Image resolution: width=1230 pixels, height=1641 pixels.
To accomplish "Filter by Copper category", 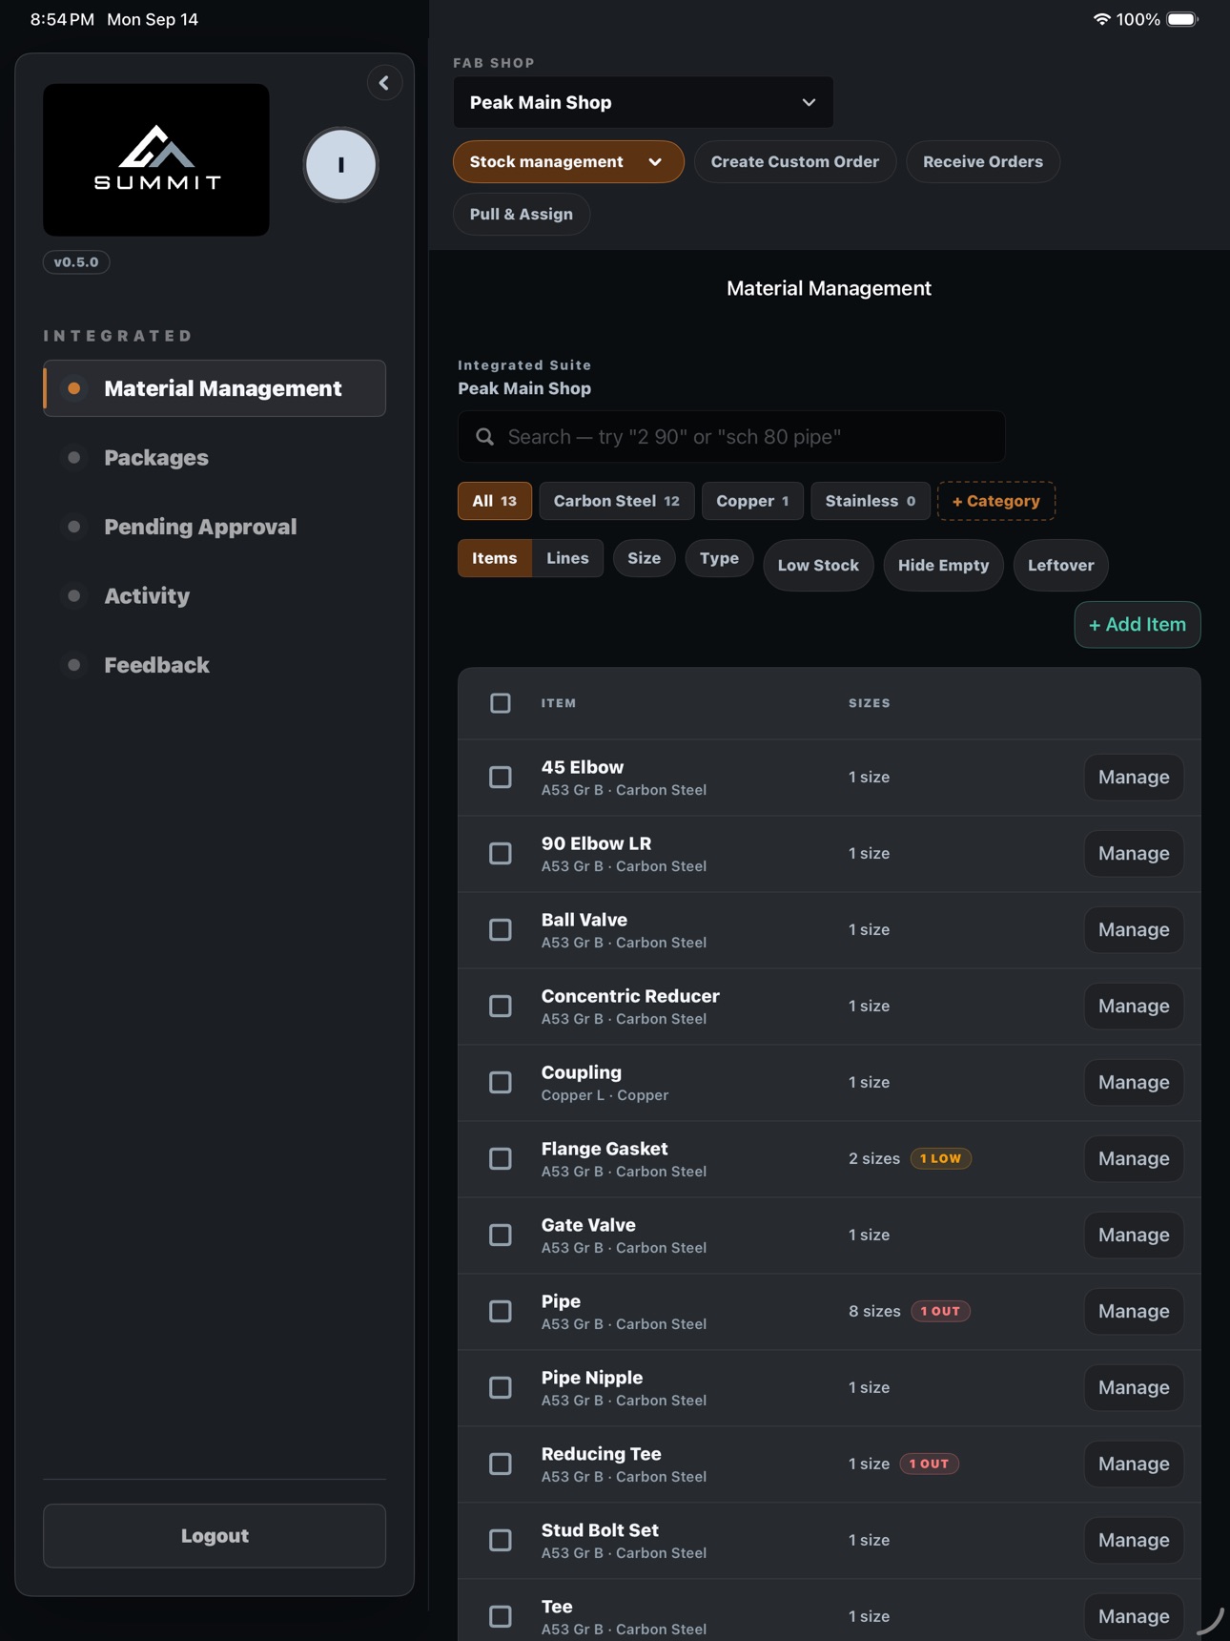I will click(752, 501).
